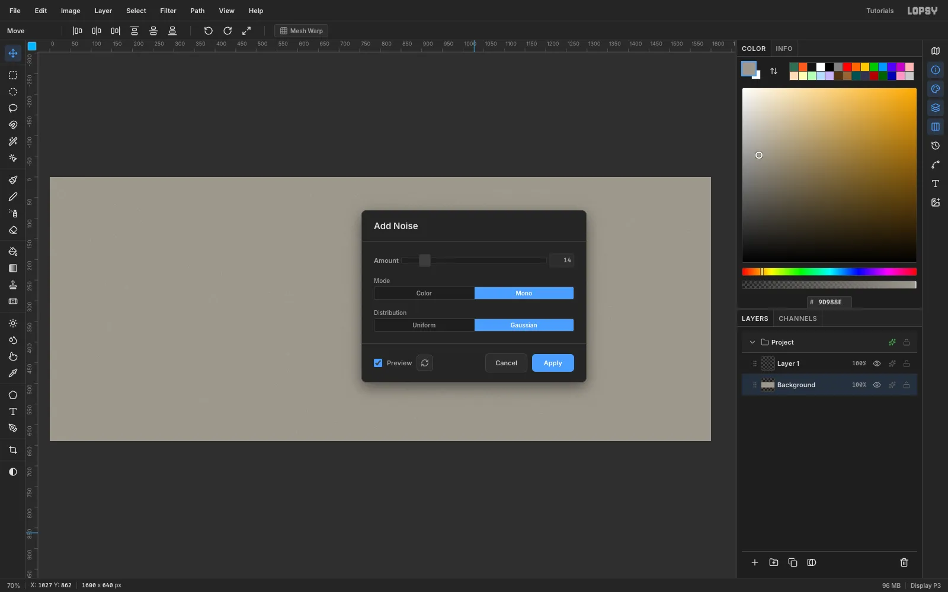Select the Pen path tool
The image size is (948, 592).
click(13, 428)
